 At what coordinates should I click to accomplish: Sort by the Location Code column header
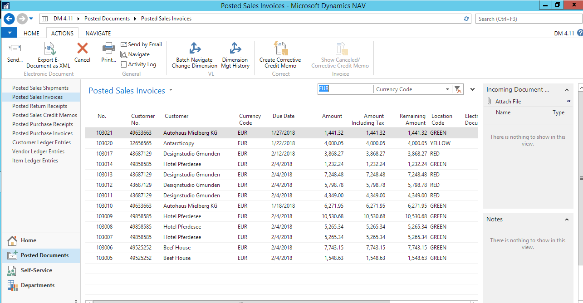442,119
